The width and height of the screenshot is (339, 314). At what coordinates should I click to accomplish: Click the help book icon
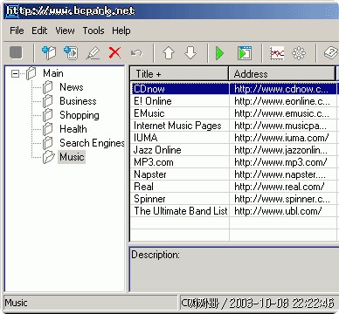(x=331, y=53)
